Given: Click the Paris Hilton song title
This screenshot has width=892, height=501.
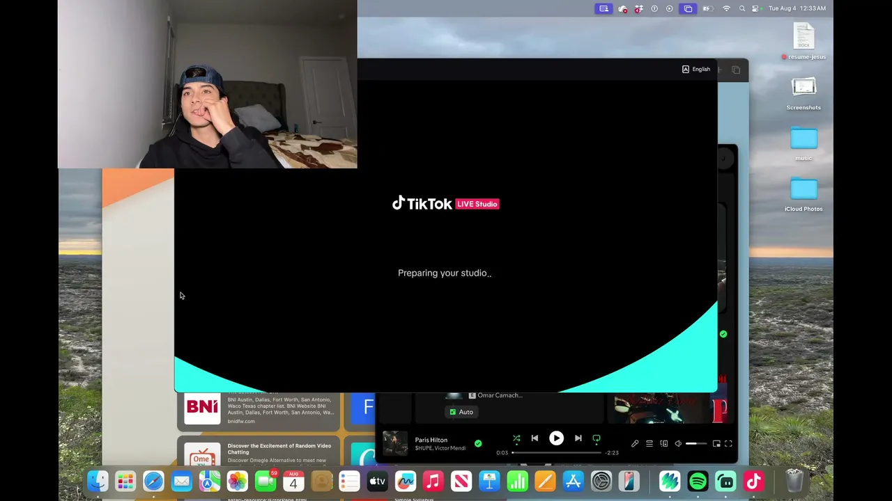Looking at the screenshot, I should pyautogui.click(x=431, y=440).
